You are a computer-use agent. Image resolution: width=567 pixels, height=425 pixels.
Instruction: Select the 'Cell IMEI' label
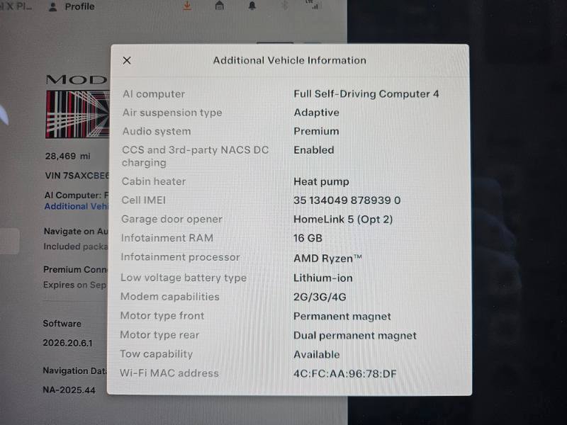point(143,200)
